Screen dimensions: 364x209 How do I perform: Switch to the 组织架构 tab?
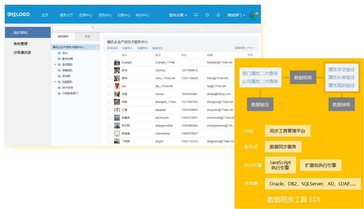(63, 36)
